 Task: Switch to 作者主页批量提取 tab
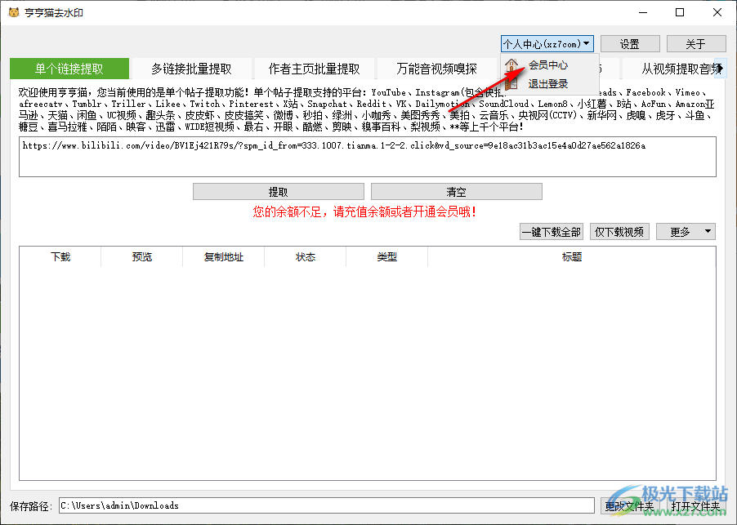315,69
